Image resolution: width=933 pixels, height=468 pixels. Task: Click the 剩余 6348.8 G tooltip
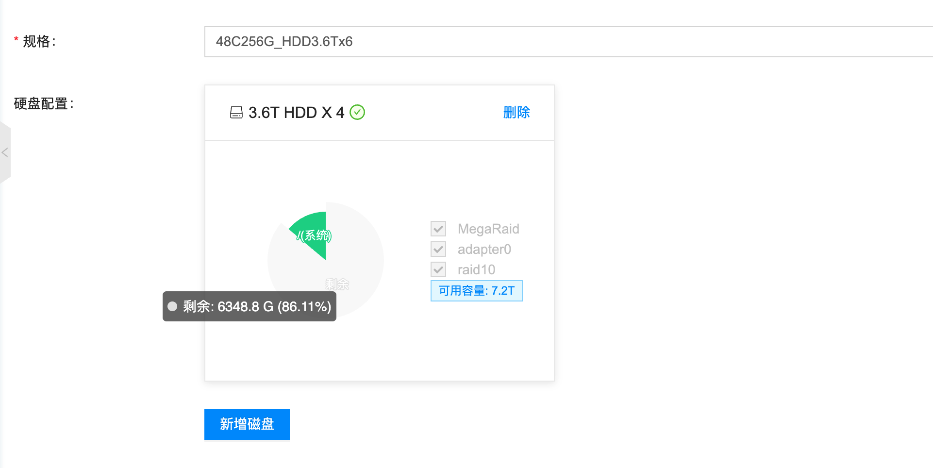250,306
